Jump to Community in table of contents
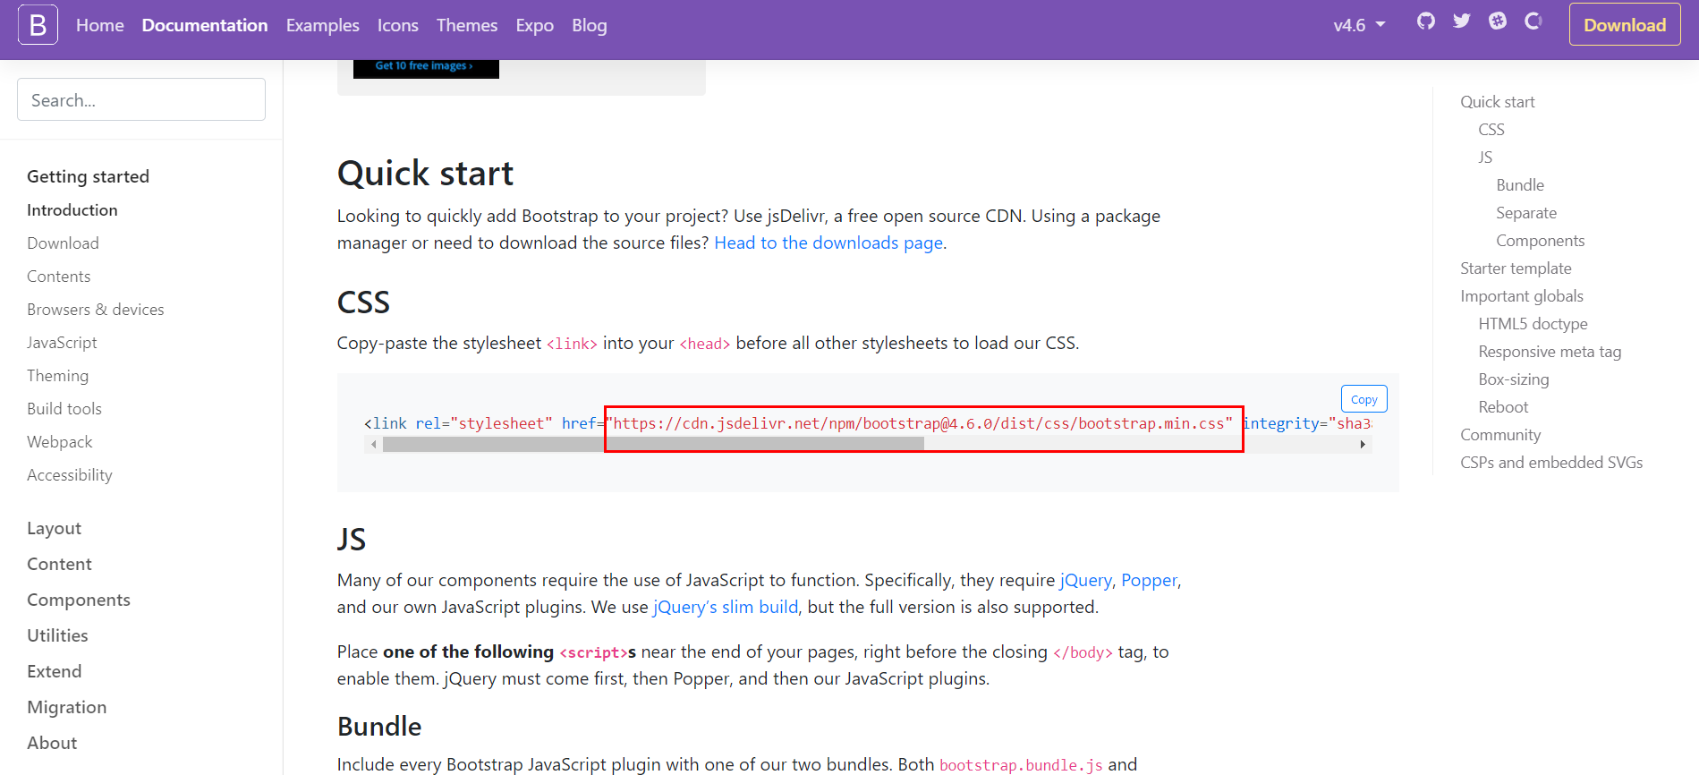The height and width of the screenshot is (775, 1699). 1500,434
